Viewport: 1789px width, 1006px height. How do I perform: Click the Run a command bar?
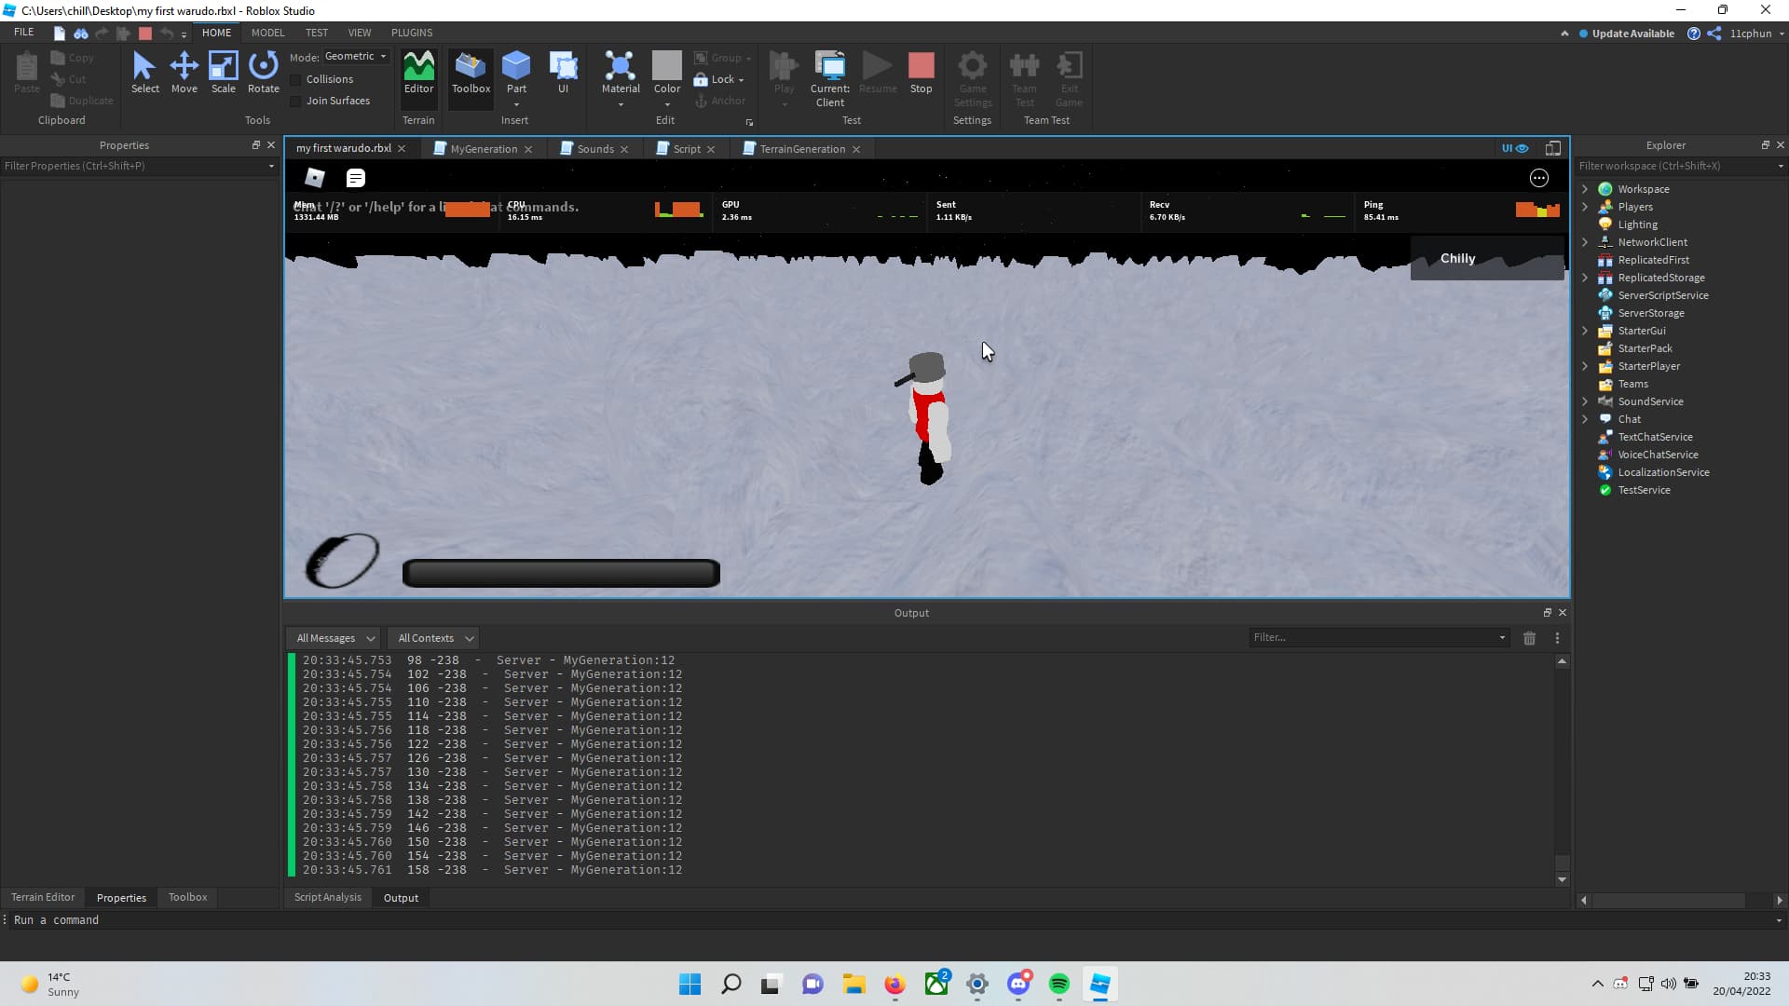coord(894,920)
